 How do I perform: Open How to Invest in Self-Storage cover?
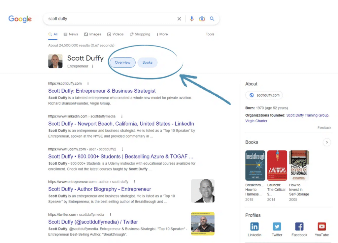point(299,166)
